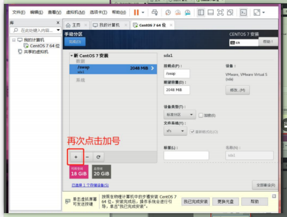Open the 文件(F) menu
This screenshot has width=287, height=217.
[19, 12]
